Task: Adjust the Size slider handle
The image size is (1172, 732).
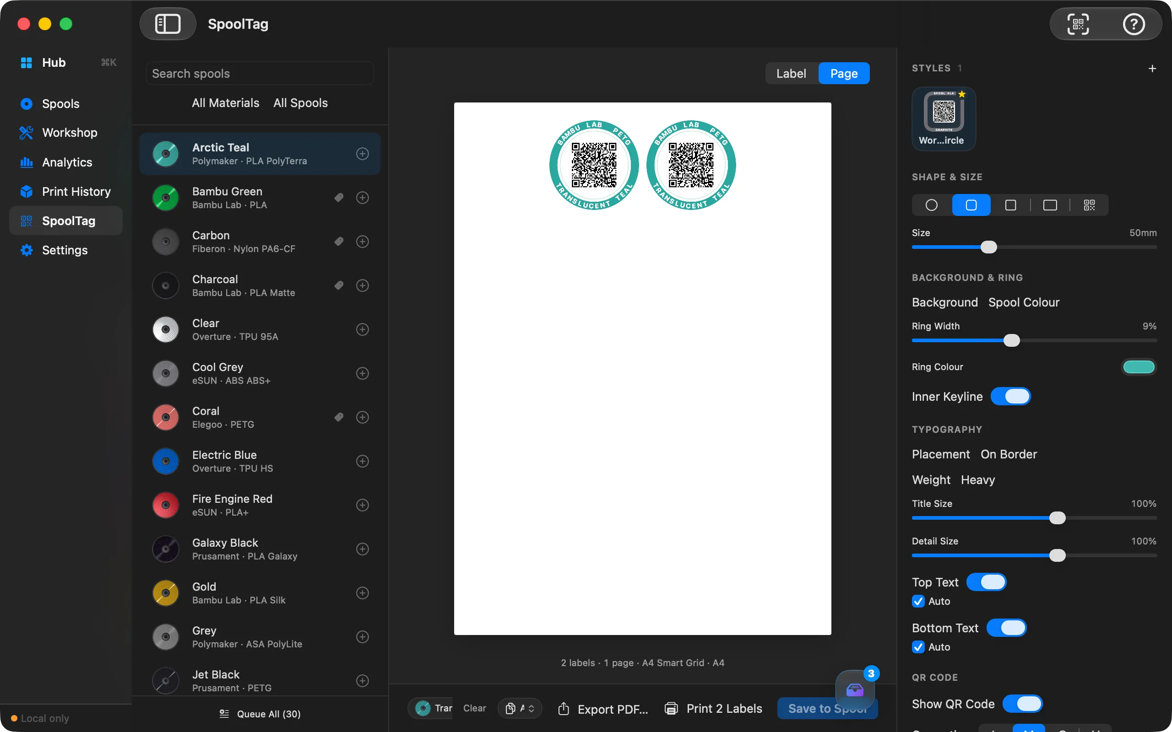Action: point(989,248)
